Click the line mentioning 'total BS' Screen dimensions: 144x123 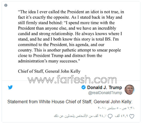[x=68, y=39]
